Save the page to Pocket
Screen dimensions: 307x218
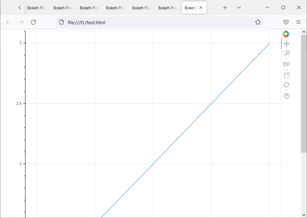click(x=286, y=22)
